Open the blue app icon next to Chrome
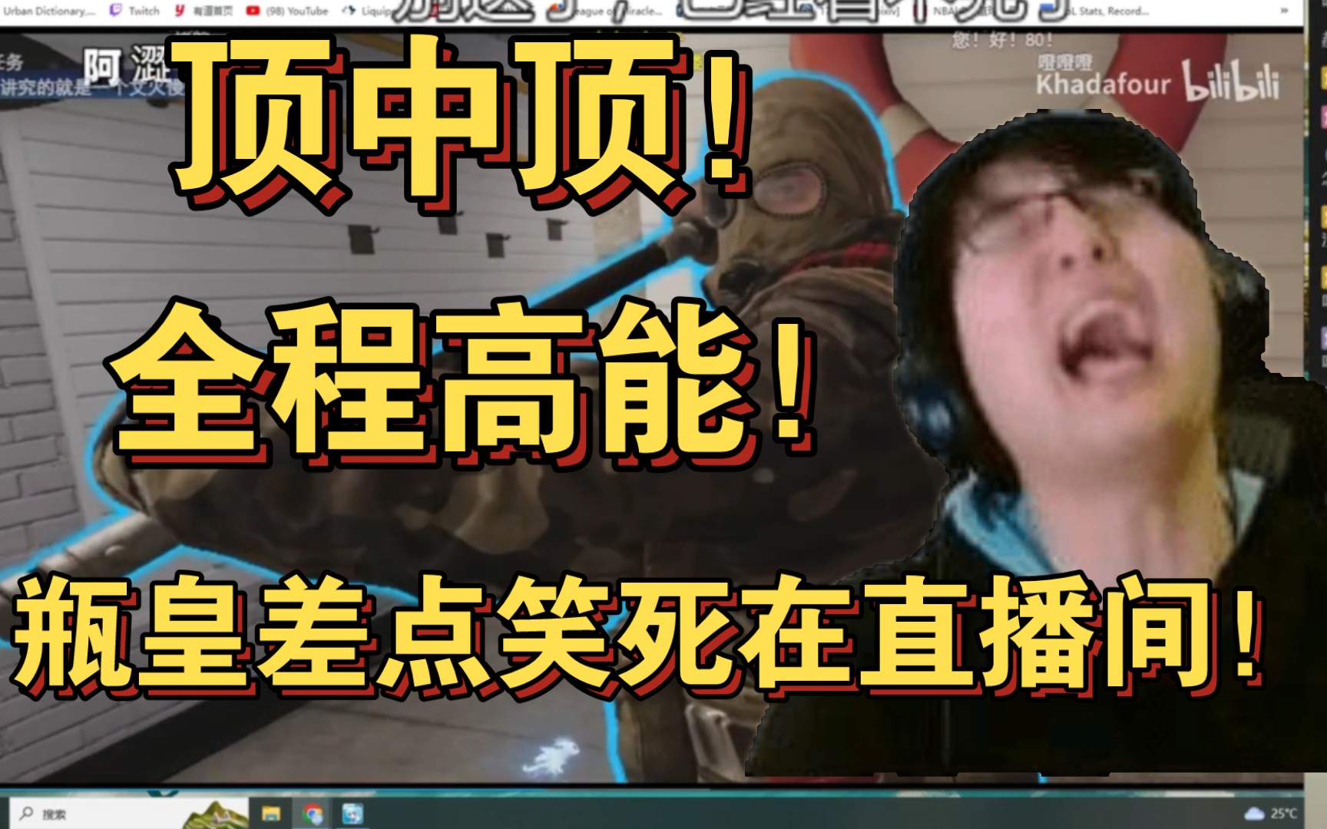This screenshot has height=829, width=1327. click(352, 814)
